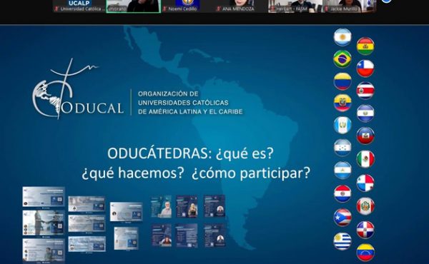Image resolution: width=429 pixels, height=264 pixels.
Task: Click the Argentina flag icon
Action: 342,37
